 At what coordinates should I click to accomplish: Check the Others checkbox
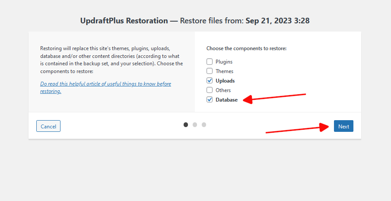(210, 90)
